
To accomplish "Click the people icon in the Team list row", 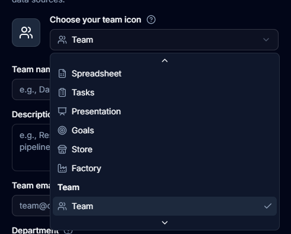I will [x=62, y=206].
